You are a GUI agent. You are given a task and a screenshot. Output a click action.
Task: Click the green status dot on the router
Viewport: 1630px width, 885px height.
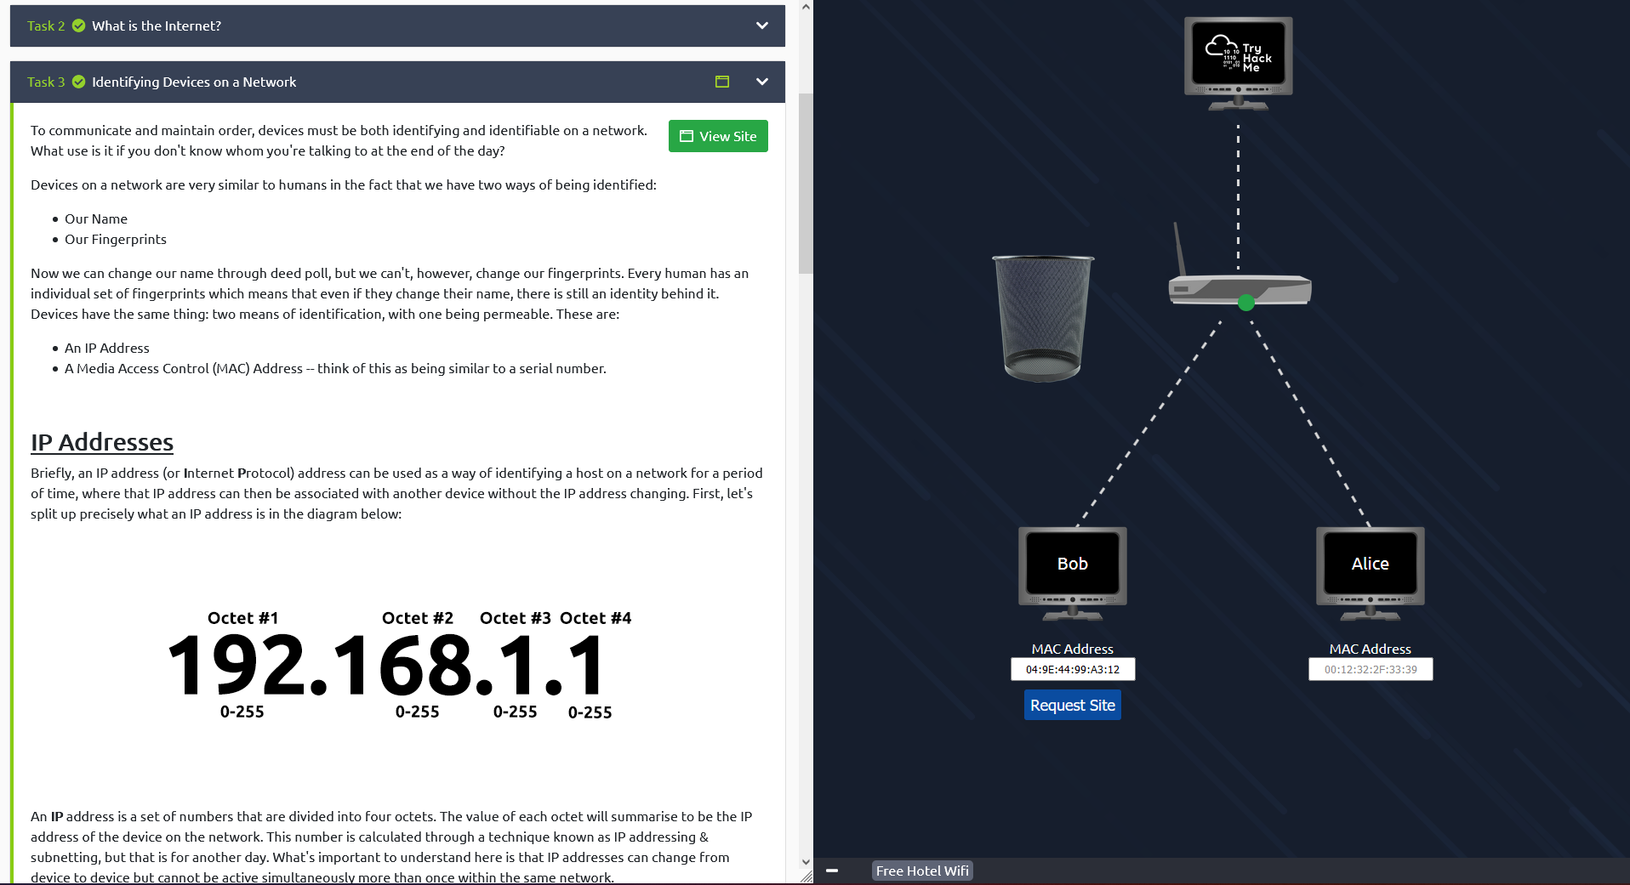pyautogui.click(x=1245, y=302)
